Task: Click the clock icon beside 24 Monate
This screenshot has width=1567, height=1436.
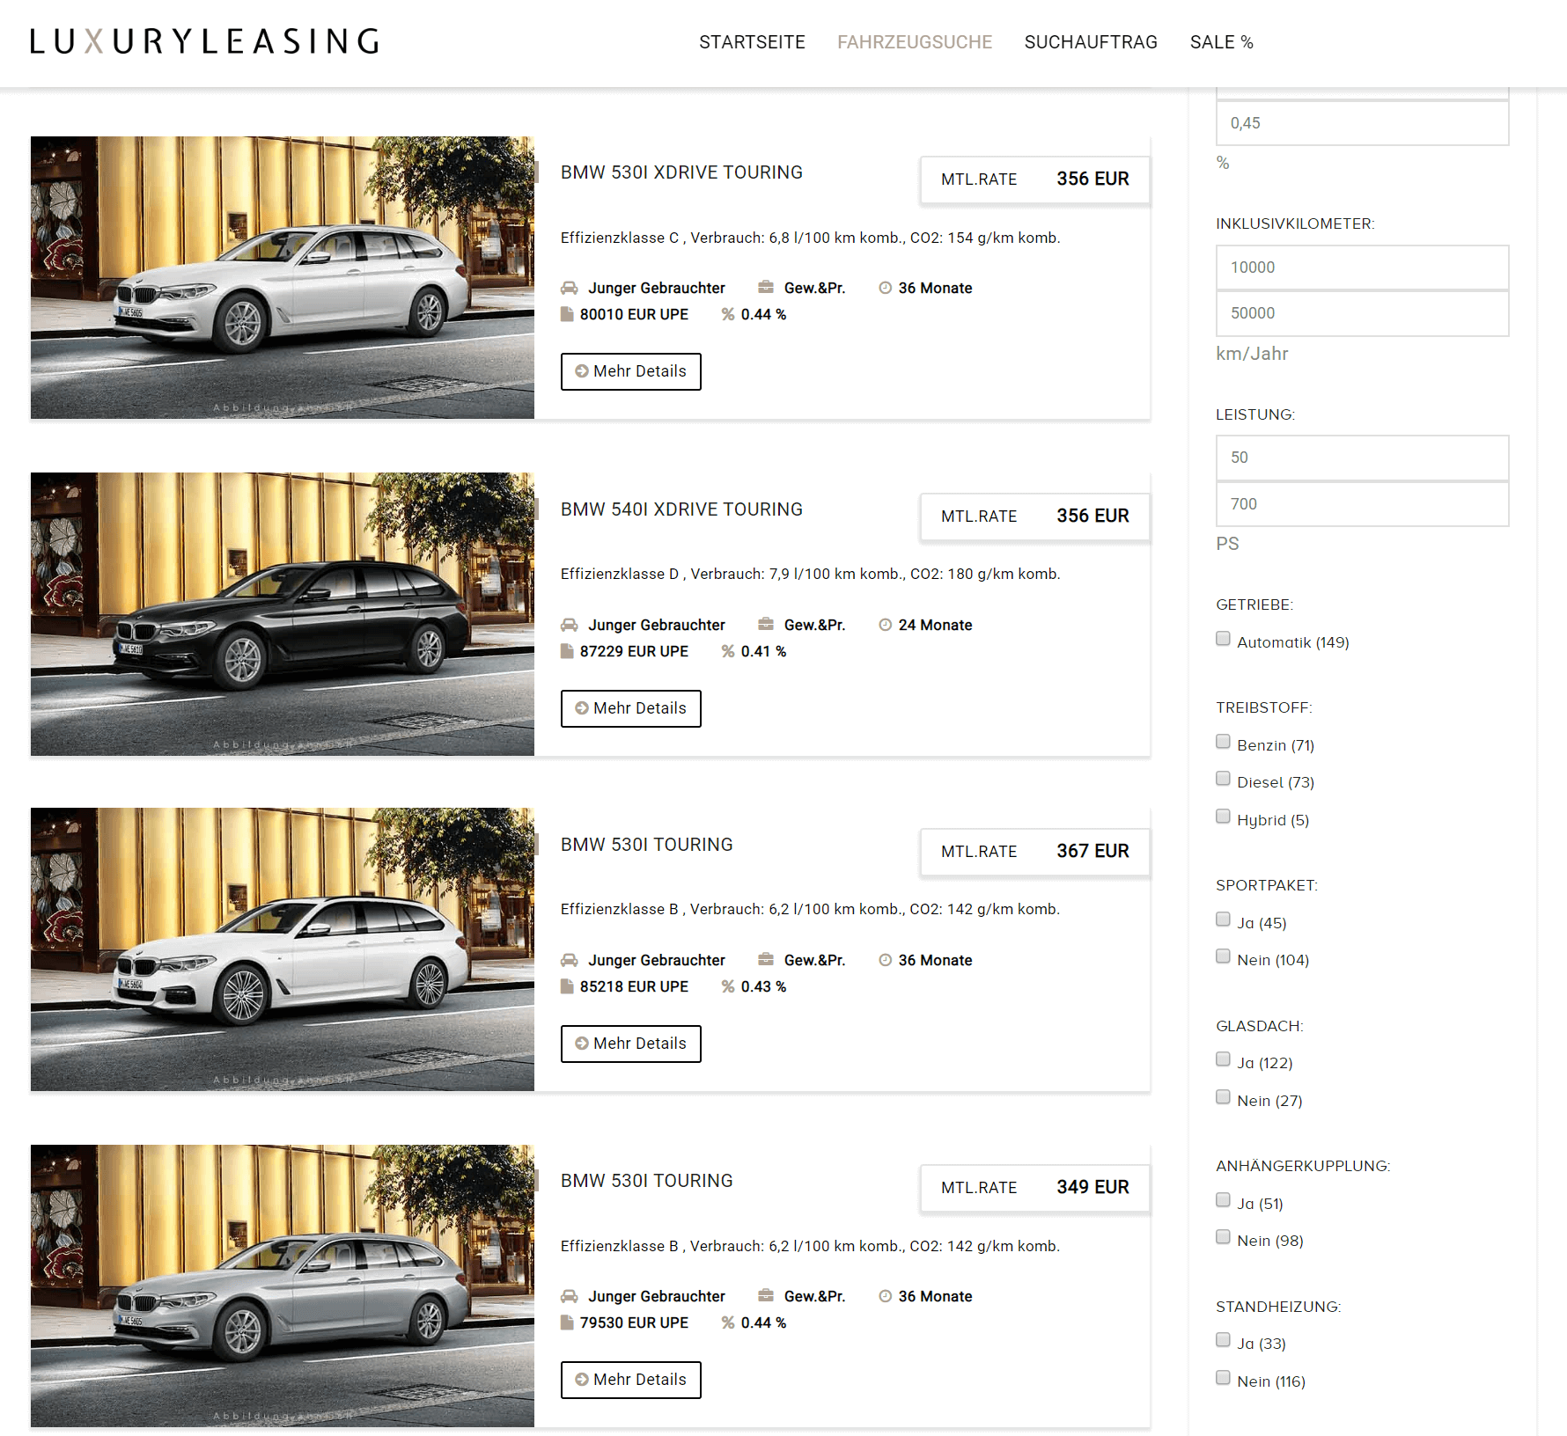Action: (886, 625)
